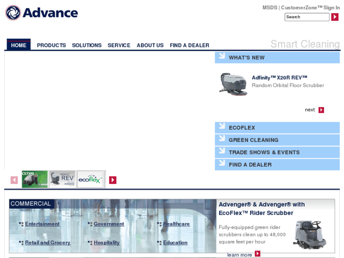Expand the Green Cleaning panel
This screenshot has height=258, width=344.
[x=277, y=140]
